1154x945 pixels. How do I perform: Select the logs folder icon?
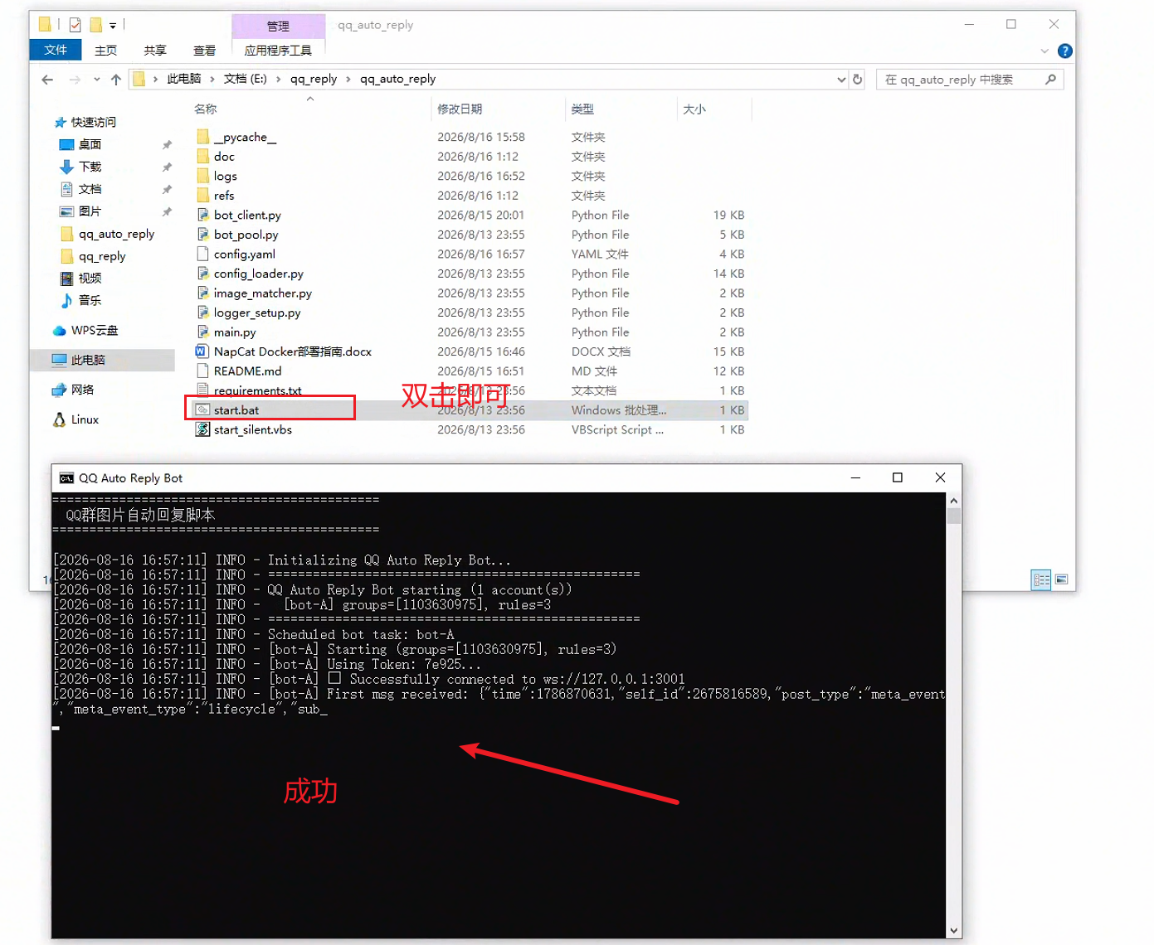point(202,176)
